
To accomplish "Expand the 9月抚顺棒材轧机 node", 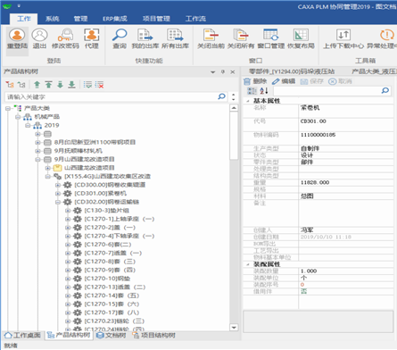I will [x=37, y=151].
